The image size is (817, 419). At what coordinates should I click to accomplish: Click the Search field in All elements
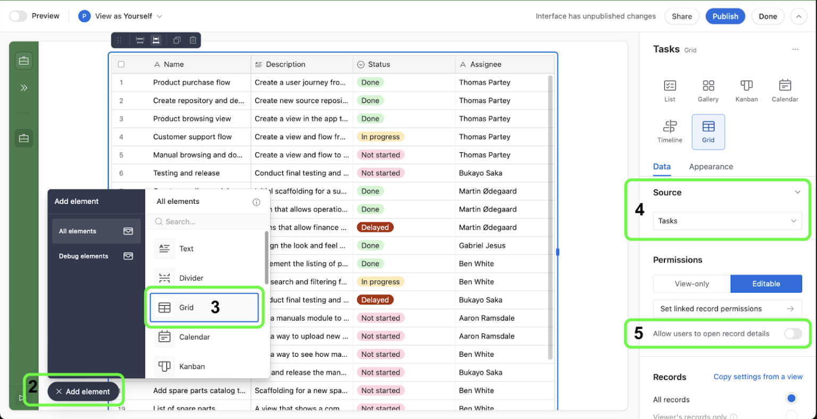(x=207, y=221)
